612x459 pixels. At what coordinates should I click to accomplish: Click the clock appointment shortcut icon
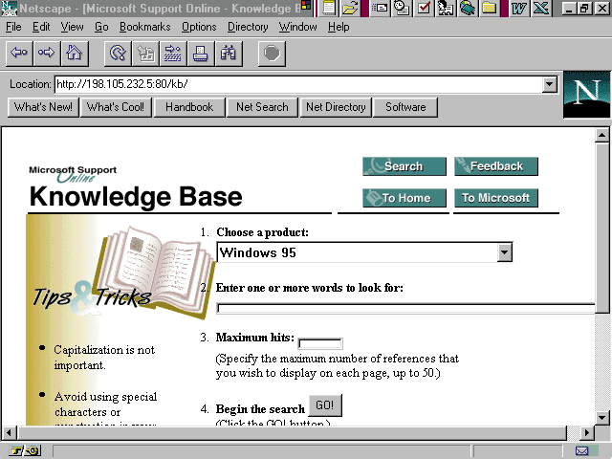[x=402, y=9]
